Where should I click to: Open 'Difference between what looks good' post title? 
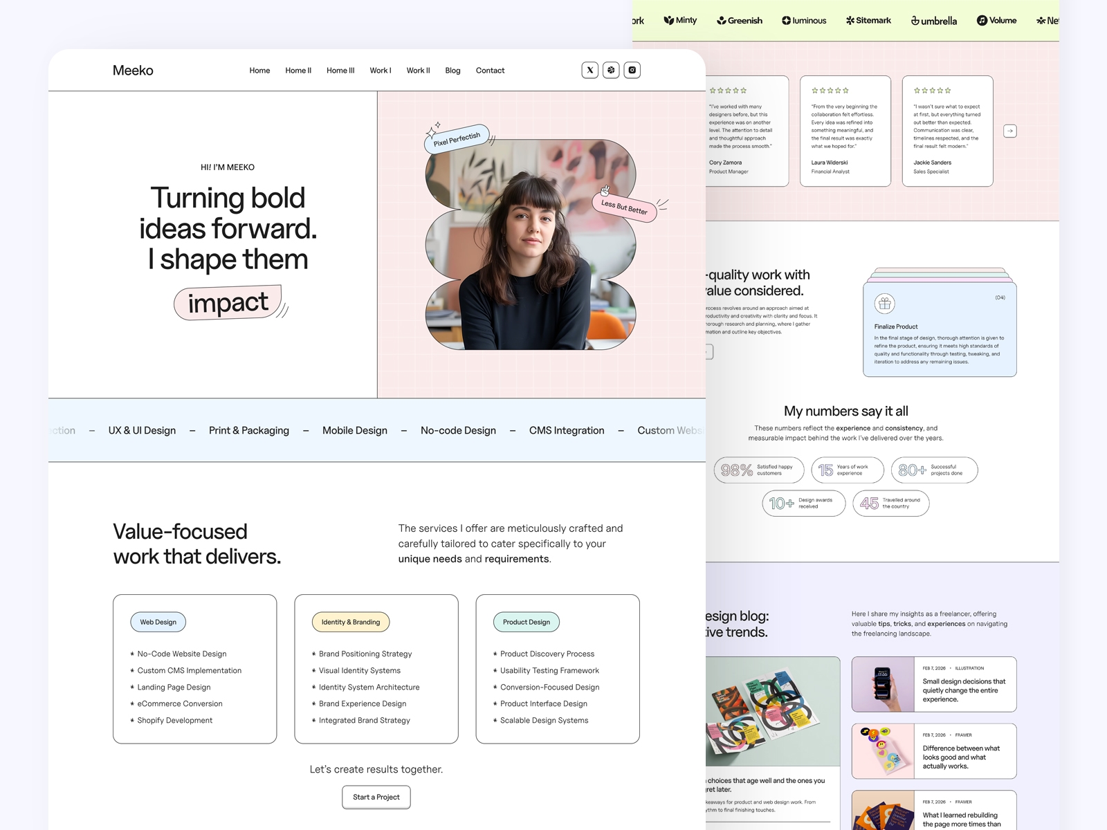point(961,757)
